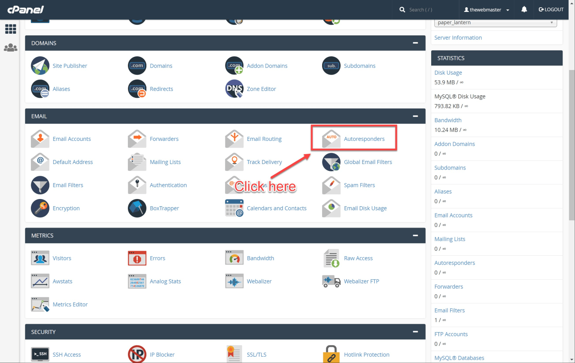Click the Raw Access download icon

pyautogui.click(x=332, y=258)
